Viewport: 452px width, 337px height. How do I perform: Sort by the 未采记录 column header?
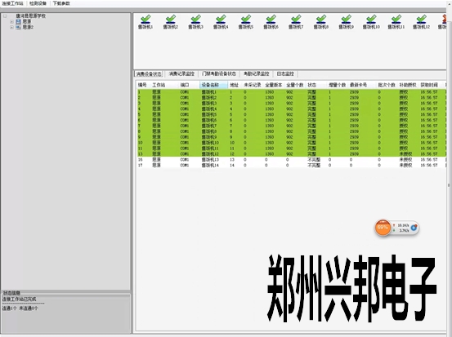(x=253, y=85)
